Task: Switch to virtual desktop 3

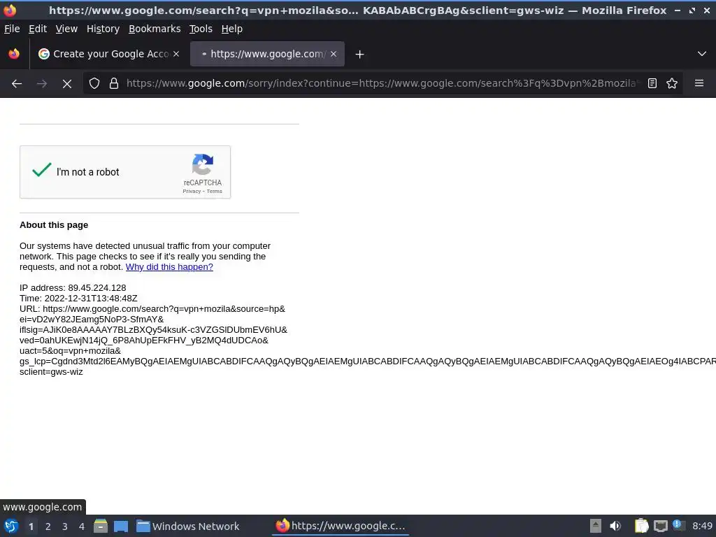Action: [65, 527]
